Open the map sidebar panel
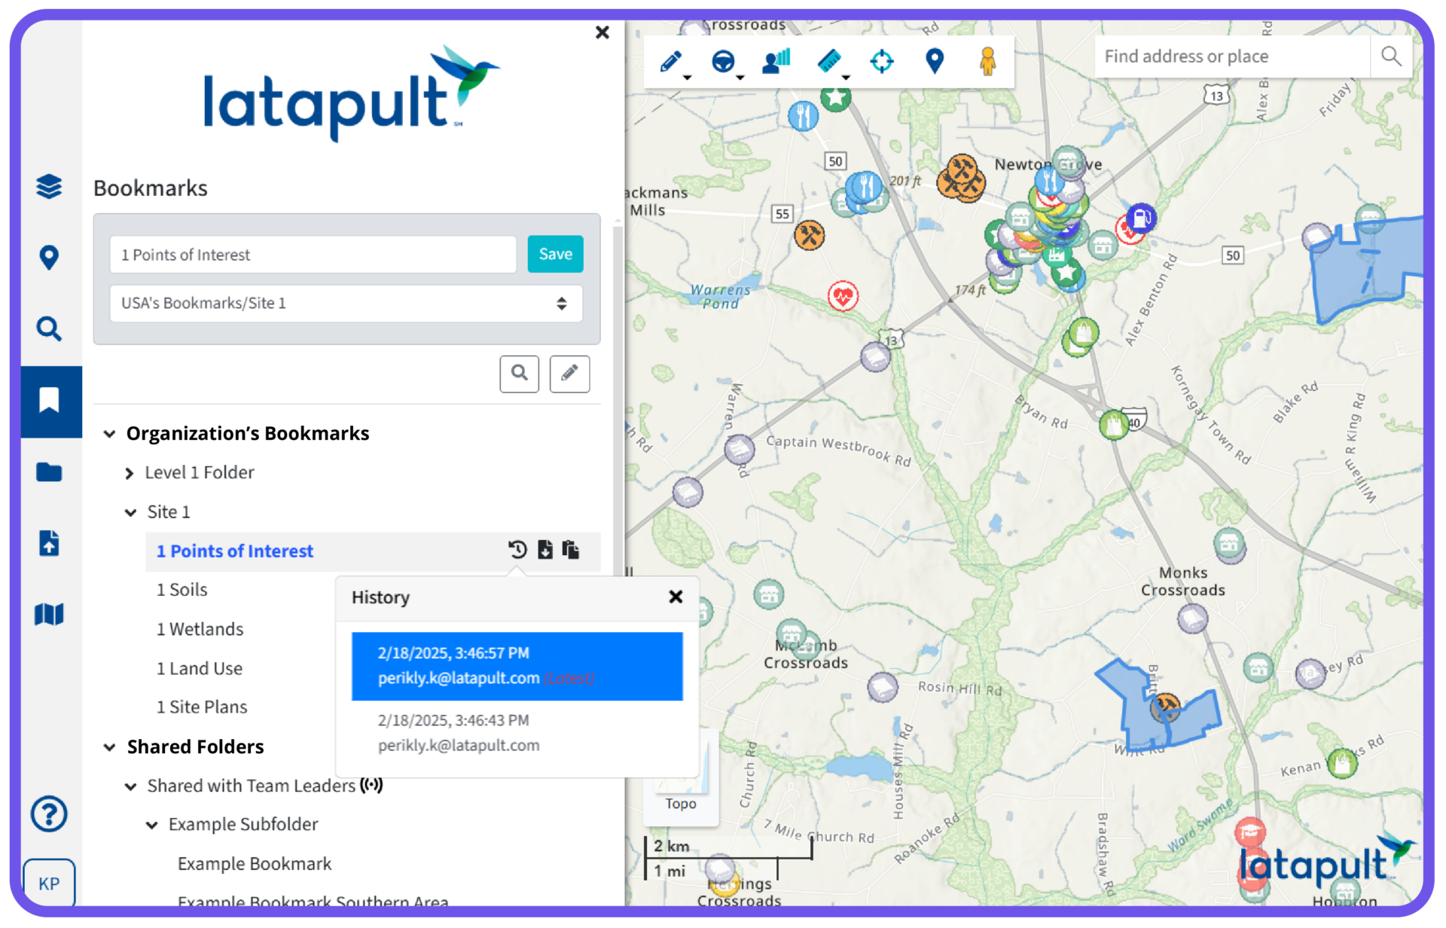This screenshot has height=928, width=1446. point(49,615)
